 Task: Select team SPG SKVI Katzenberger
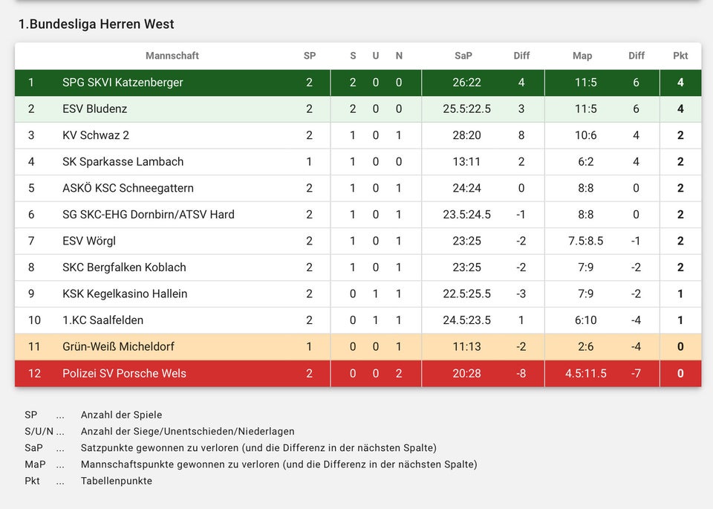click(x=123, y=82)
